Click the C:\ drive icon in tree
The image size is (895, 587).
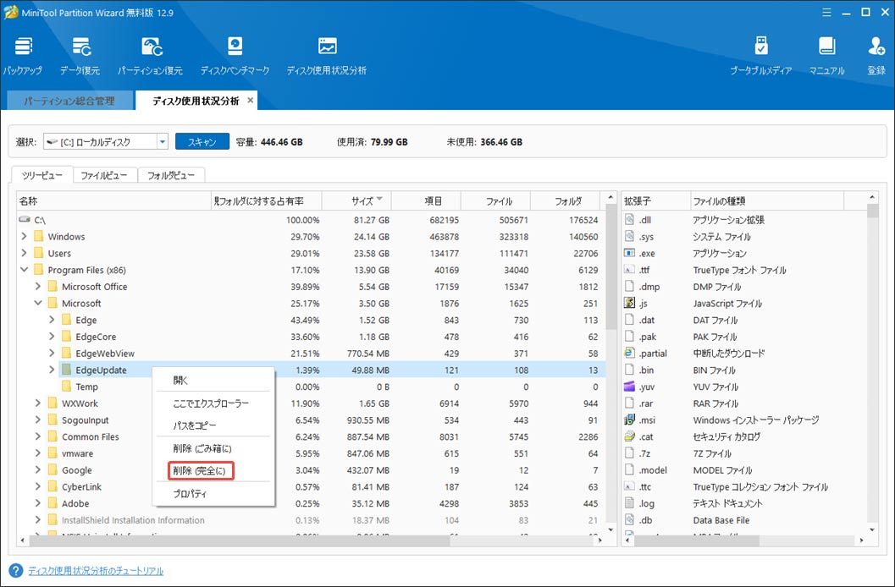pyautogui.click(x=25, y=219)
